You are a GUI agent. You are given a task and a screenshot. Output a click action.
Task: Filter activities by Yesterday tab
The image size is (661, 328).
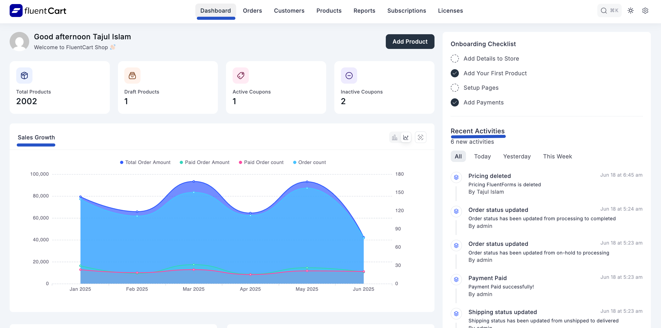(516, 156)
